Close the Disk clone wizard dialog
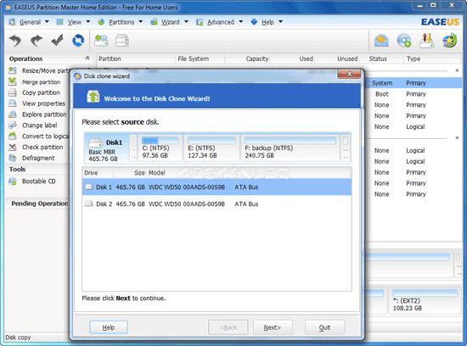Image resolution: width=467 pixels, height=346 pixels. point(349,74)
